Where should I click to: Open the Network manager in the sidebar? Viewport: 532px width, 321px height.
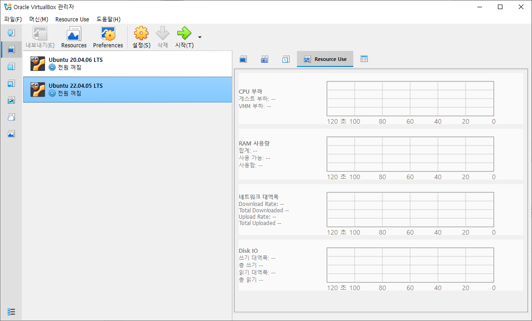(11, 100)
